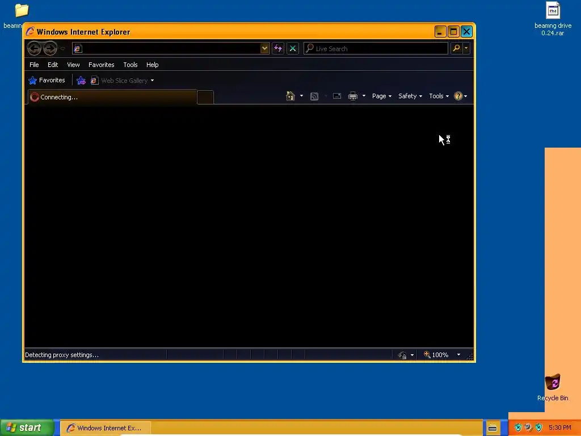Click the Internet Explorer title bar icon
581x436 pixels.
point(31,32)
